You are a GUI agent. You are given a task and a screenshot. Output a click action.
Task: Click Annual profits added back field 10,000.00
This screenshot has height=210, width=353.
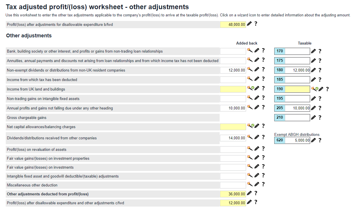233,108
